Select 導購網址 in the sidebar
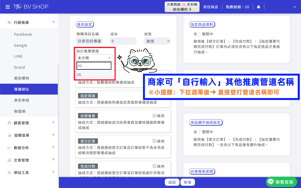The height and width of the screenshot is (188, 301). point(29,89)
